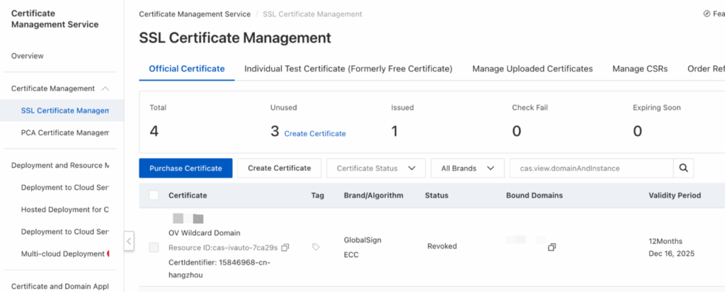
Task: Open Overview in the left sidebar
Action: [28, 56]
